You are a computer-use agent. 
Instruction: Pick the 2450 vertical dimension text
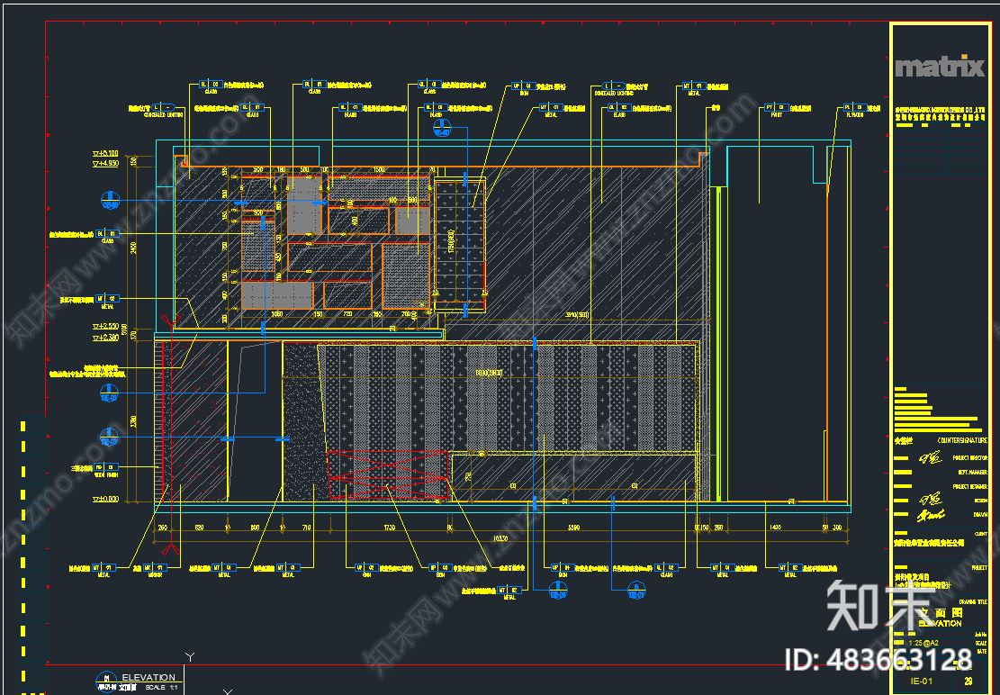tap(133, 247)
